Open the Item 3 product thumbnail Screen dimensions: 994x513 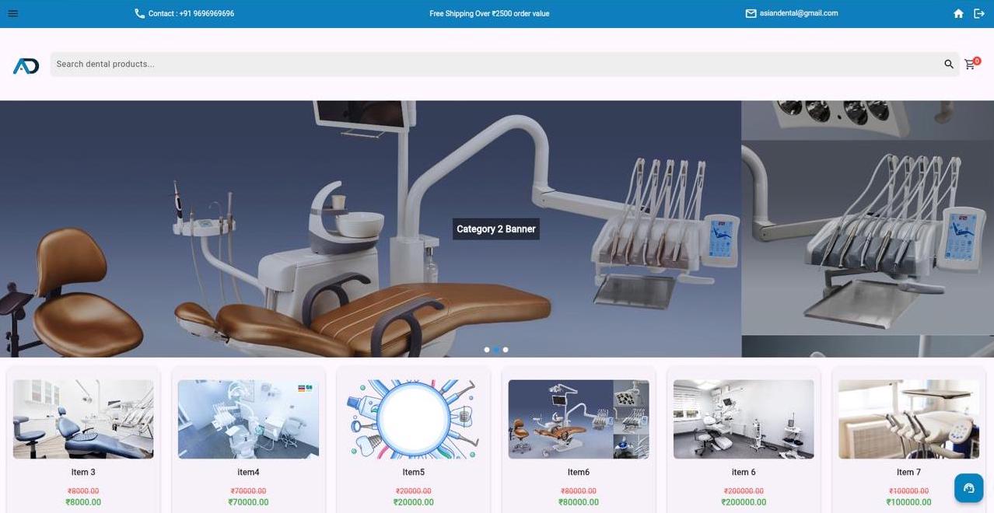(x=82, y=418)
